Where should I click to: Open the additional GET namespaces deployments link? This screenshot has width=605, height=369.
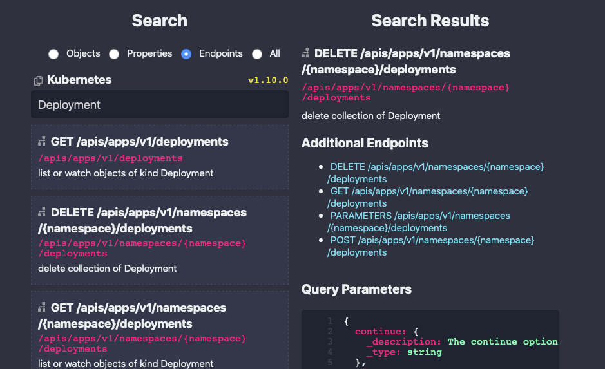428,197
